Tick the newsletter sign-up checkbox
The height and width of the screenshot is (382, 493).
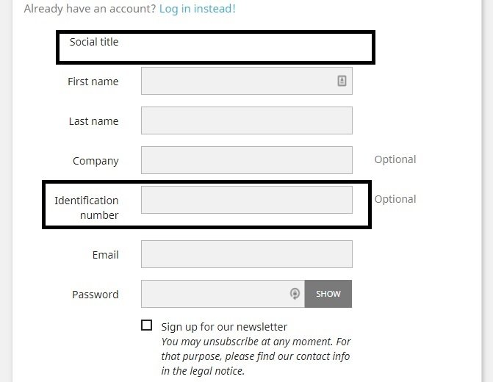click(x=147, y=325)
